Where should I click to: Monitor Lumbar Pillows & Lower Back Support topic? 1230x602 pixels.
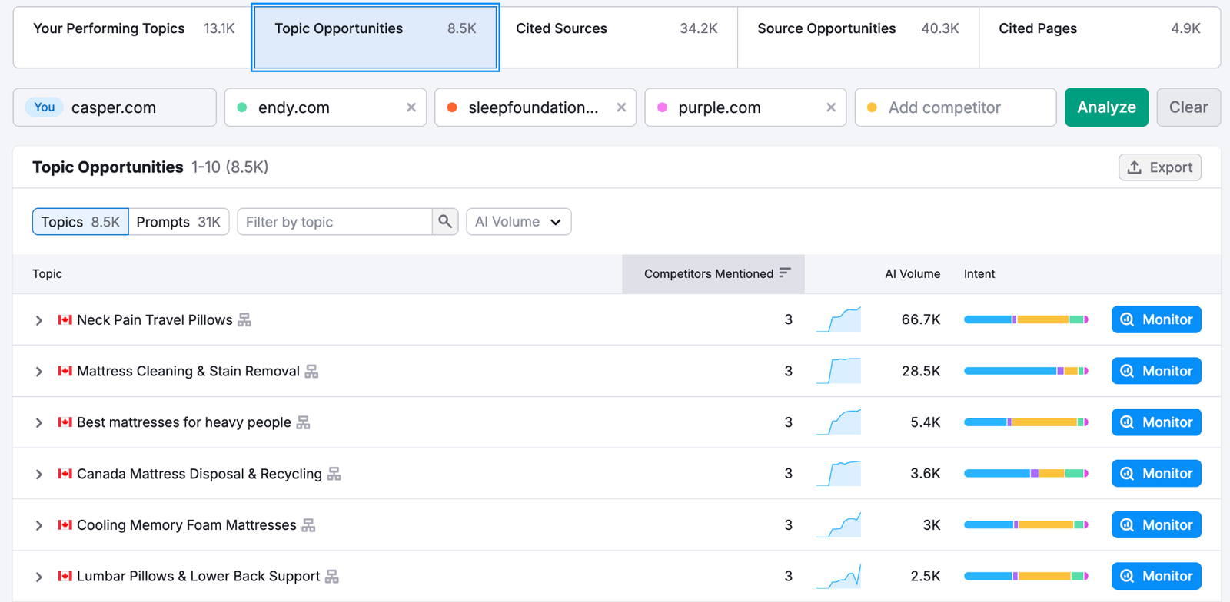click(1156, 576)
